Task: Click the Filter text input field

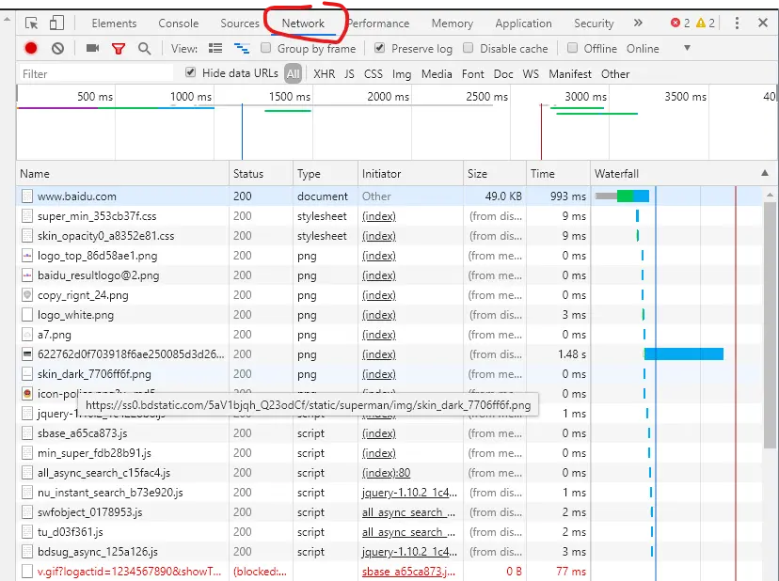Action: [x=96, y=74]
